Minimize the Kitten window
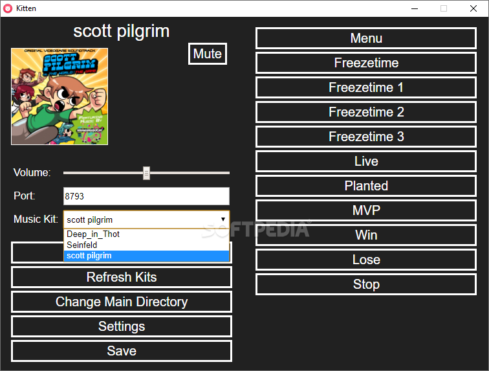Viewport: 489px width, 371px height. tap(415, 8)
